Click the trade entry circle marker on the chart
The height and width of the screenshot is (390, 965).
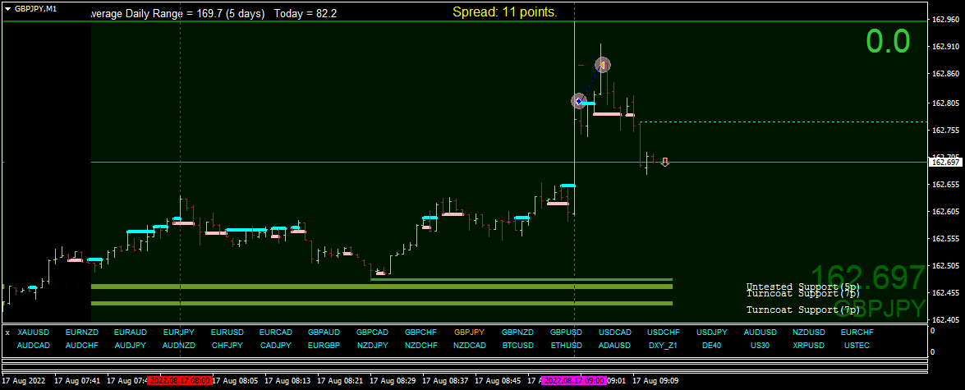pyautogui.click(x=578, y=101)
